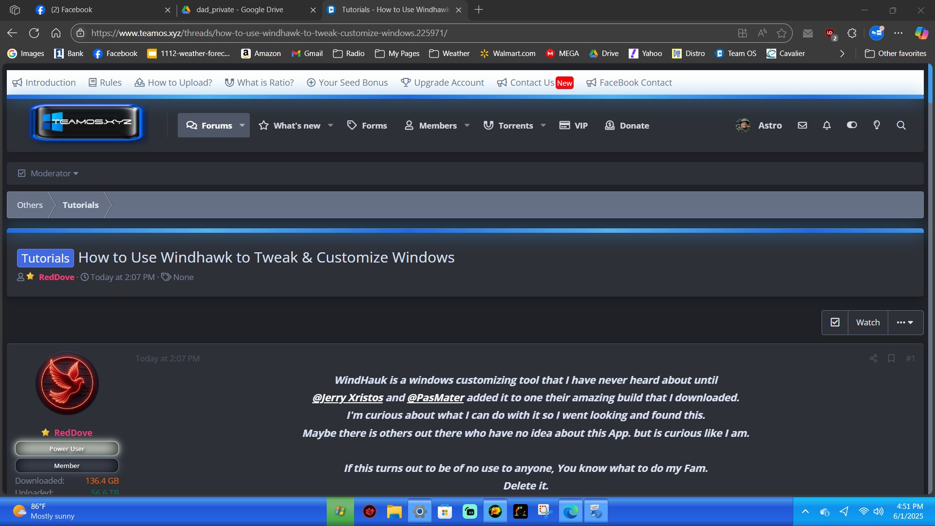
Task: Open split screen icon in address bar
Action: pyautogui.click(x=743, y=33)
